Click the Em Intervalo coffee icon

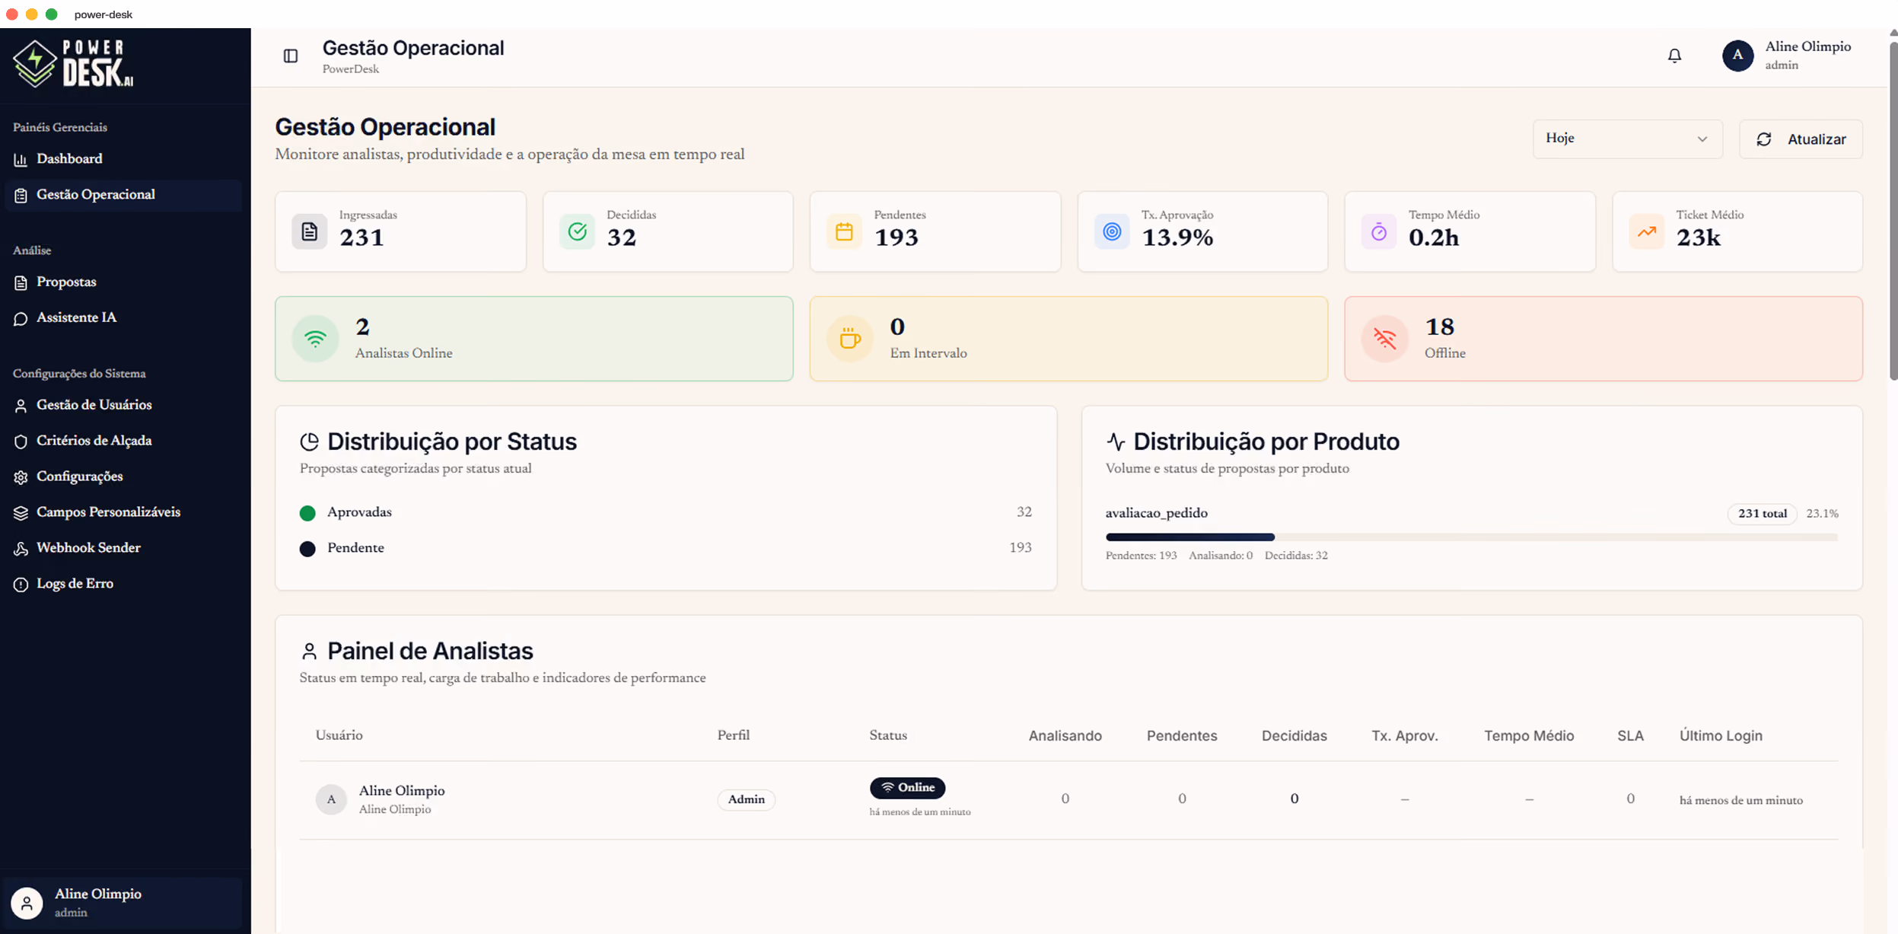850,339
